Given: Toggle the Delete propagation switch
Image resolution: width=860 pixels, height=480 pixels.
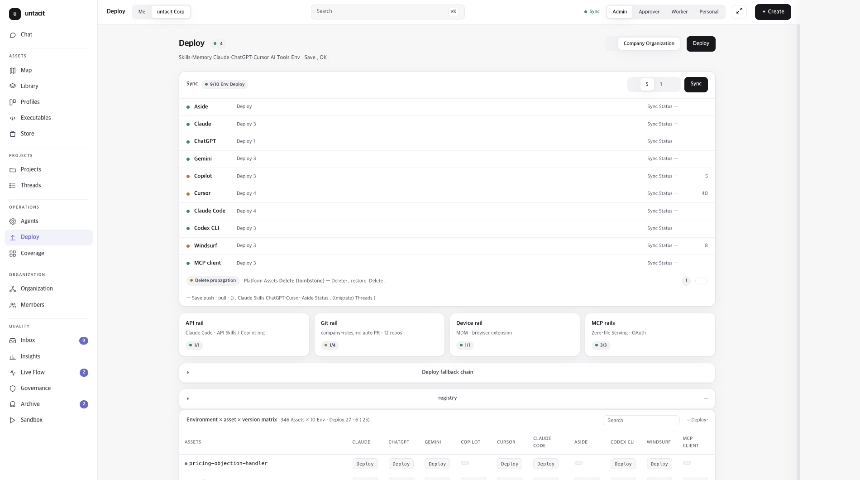Looking at the screenshot, I should [x=701, y=281].
